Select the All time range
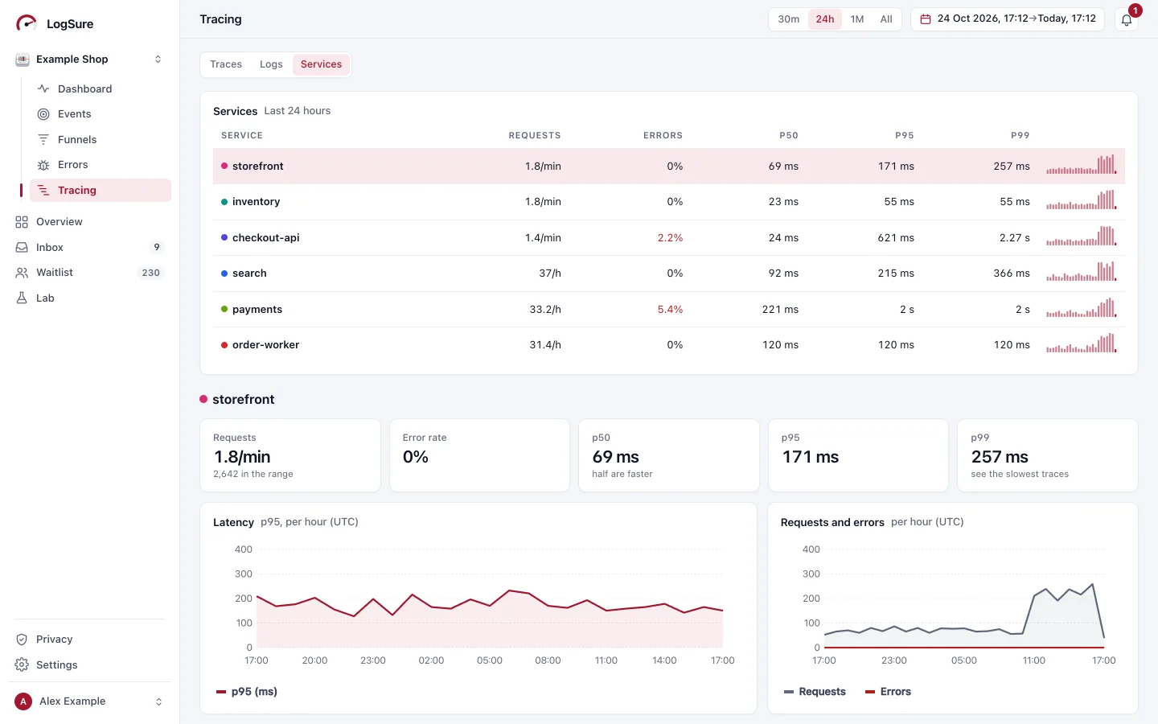The height and width of the screenshot is (724, 1158). click(886, 19)
